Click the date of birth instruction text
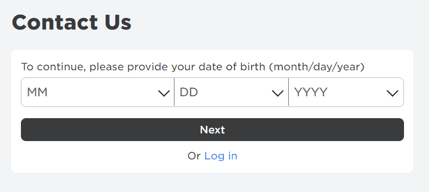This screenshot has height=192, width=429. (x=193, y=67)
